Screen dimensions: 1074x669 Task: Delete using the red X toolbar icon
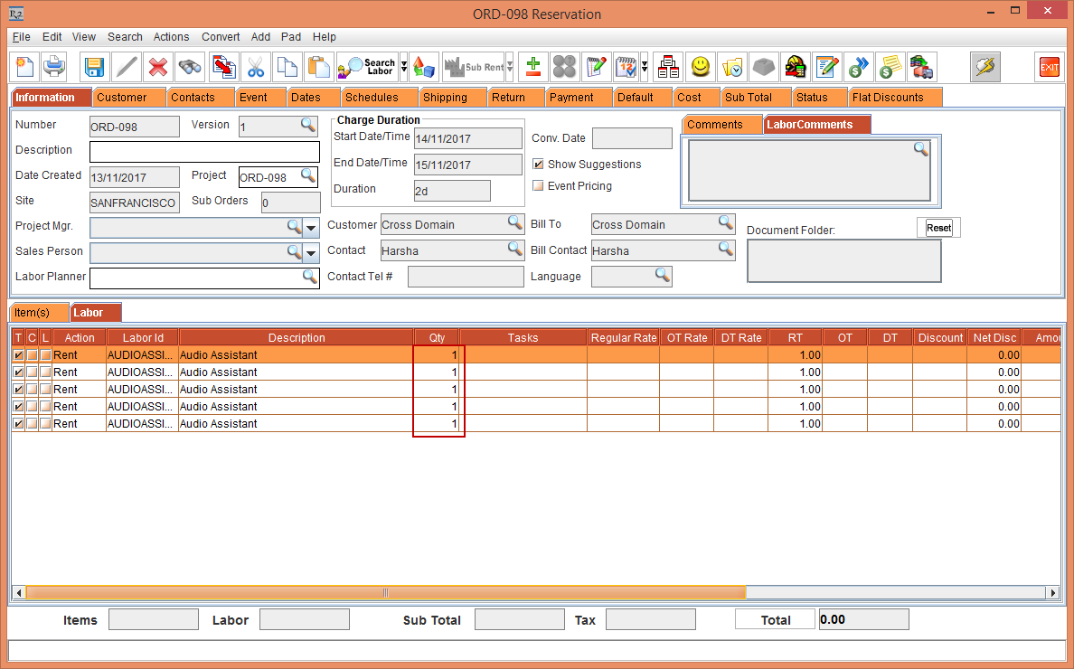pyautogui.click(x=158, y=67)
